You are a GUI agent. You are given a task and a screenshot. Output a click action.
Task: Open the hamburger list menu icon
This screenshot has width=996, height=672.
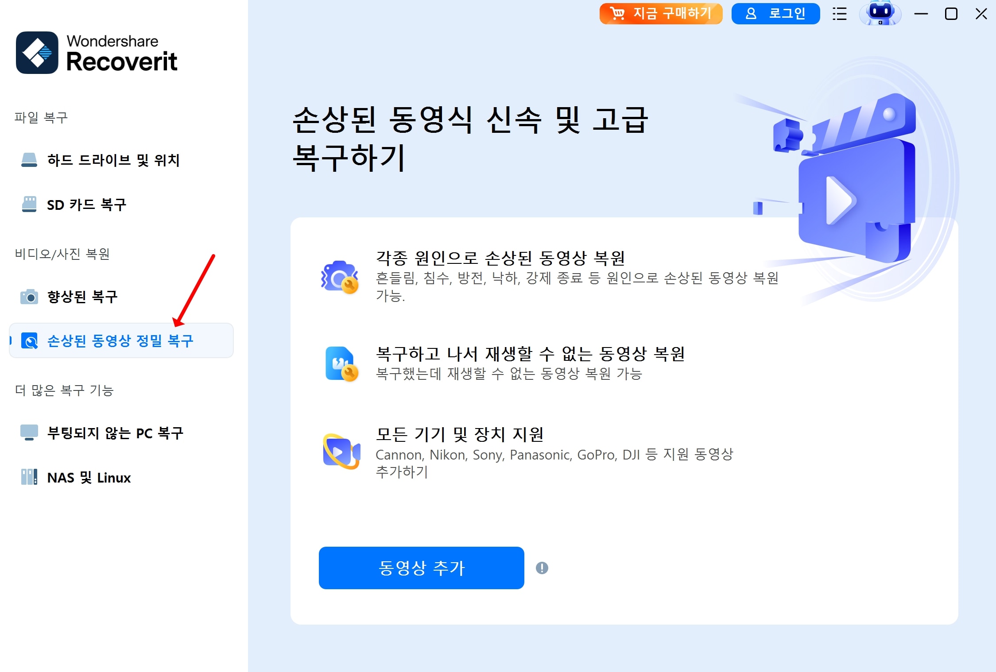(x=840, y=14)
